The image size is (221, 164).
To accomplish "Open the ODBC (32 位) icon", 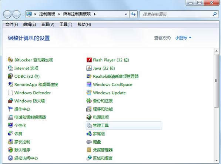I will [x=10, y=76].
